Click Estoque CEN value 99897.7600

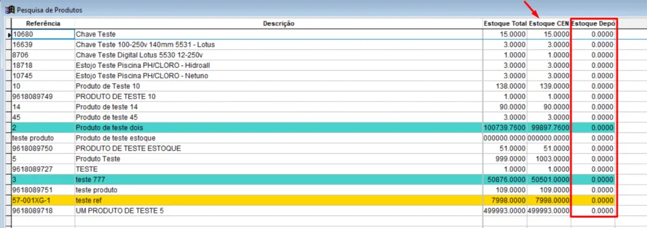click(x=550, y=128)
